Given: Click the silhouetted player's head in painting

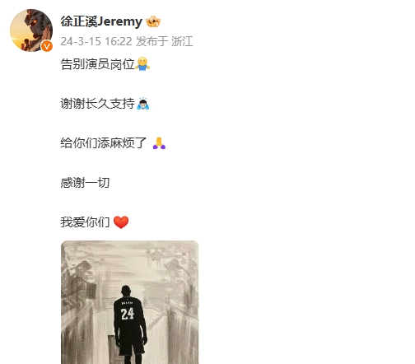Looking at the screenshot, I should point(126,291).
